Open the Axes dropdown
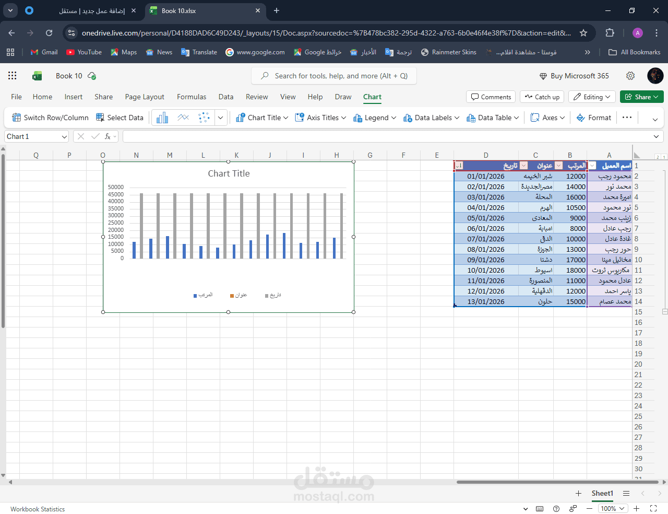 tap(547, 118)
